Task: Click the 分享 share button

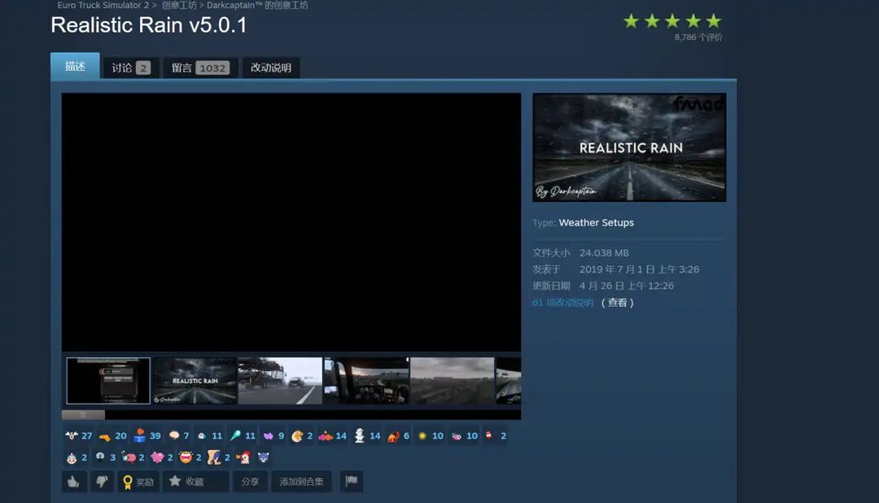Action: click(x=250, y=482)
